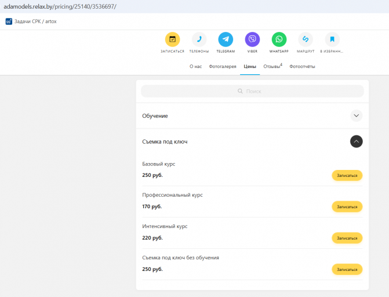The height and width of the screenshot is (297, 389).
Task: Click the bookmark favicon for Задачи СРК
Action: (x=9, y=21)
